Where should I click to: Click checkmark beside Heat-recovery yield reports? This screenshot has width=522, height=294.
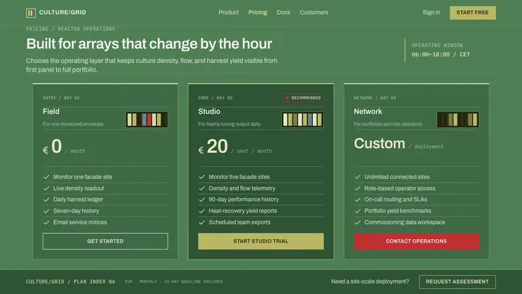[x=202, y=211]
